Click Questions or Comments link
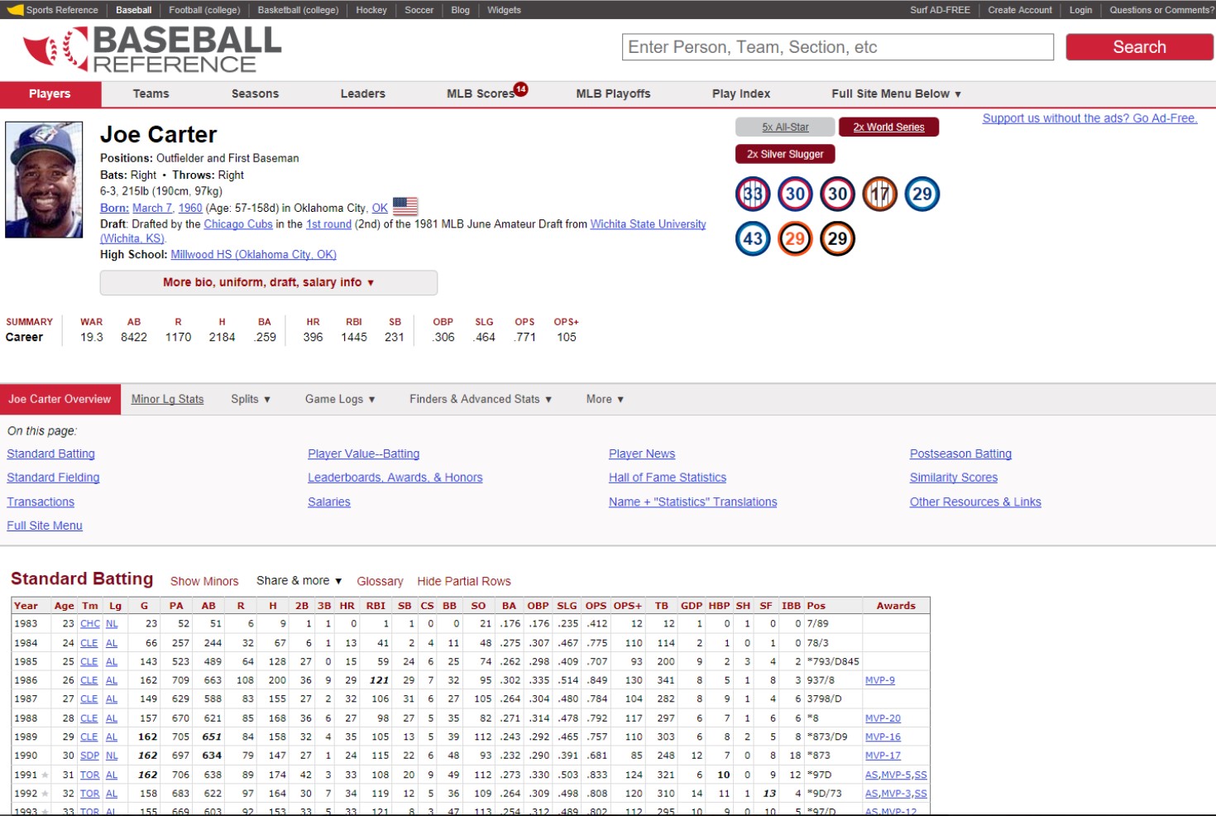 tap(1161, 10)
